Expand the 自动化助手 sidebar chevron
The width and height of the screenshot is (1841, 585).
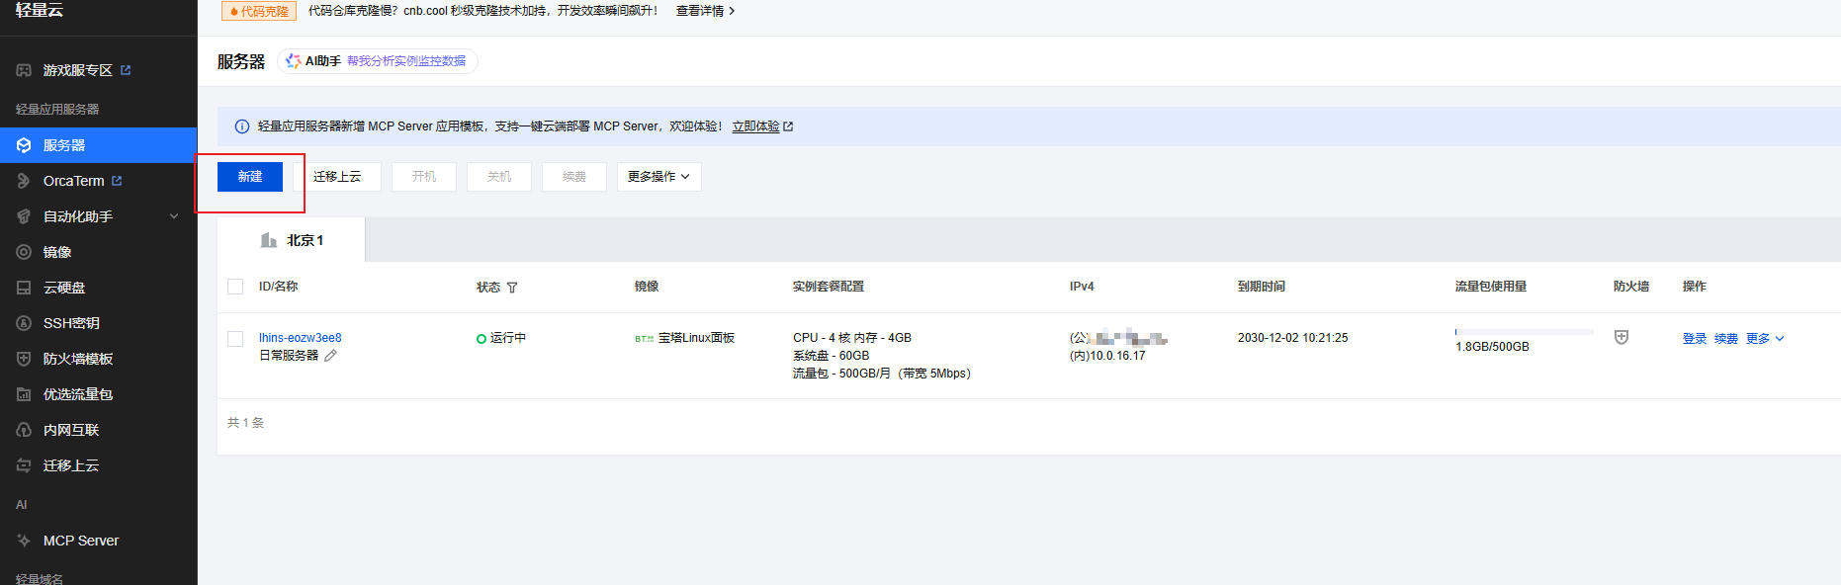click(174, 216)
